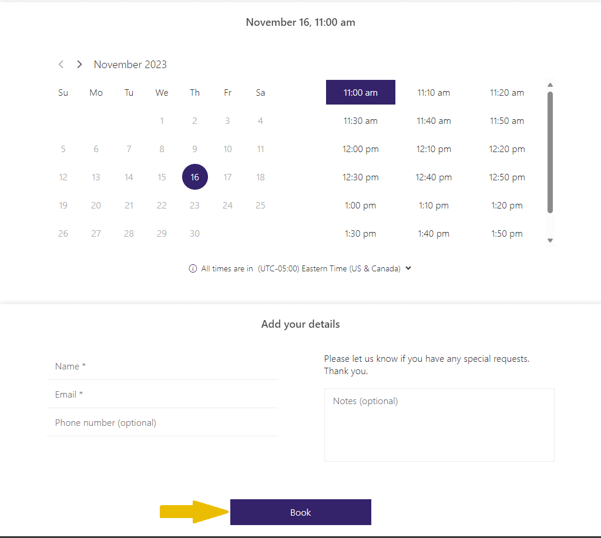Click the time zone info icon
Viewport: 601px width, 538px height.
[x=193, y=268]
